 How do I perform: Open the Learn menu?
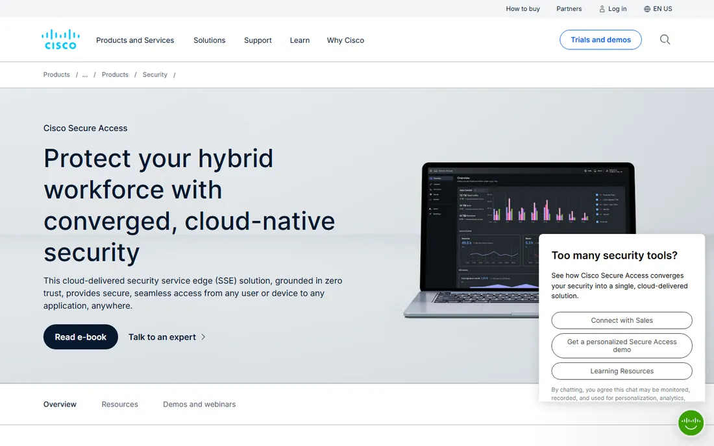pyautogui.click(x=300, y=40)
